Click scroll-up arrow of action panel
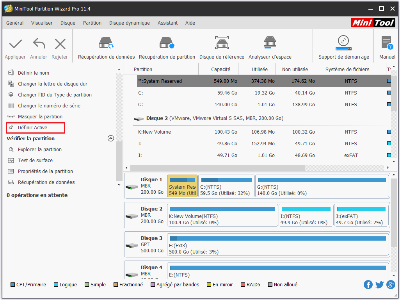Screen dimensions: 400x300 119,70
